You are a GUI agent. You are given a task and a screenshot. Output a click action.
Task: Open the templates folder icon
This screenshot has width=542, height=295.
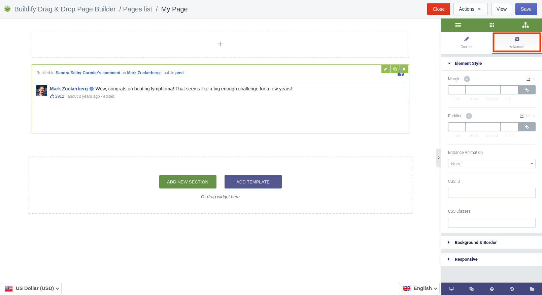tap(532, 289)
